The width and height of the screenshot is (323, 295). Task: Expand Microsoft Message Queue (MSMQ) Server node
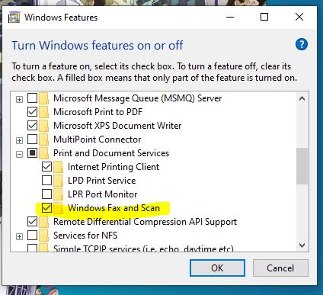coord(19,99)
